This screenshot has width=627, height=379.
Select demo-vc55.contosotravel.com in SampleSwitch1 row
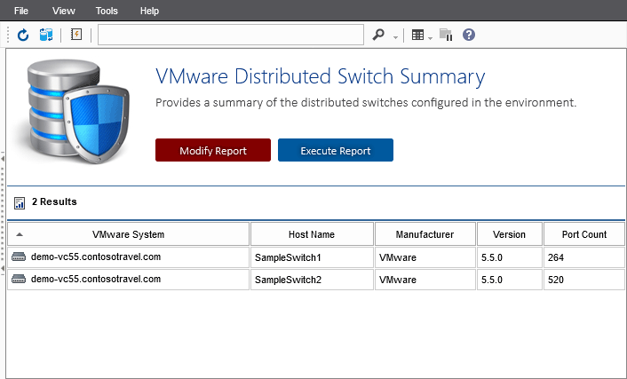[x=96, y=257]
